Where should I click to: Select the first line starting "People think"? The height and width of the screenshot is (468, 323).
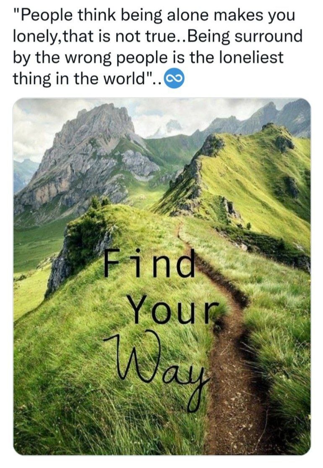[x=154, y=16]
